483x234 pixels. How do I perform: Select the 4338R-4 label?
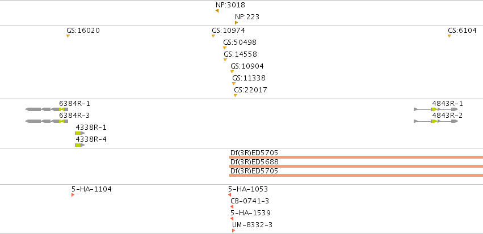coord(91,139)
